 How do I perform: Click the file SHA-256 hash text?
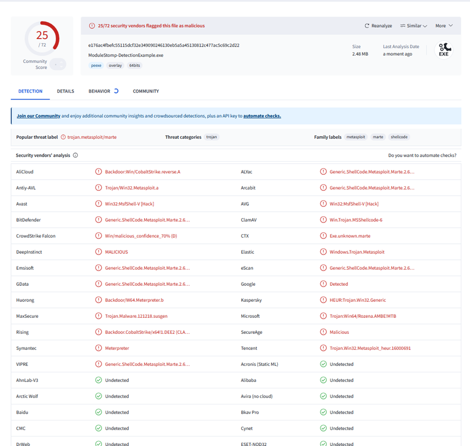(164, 45)
